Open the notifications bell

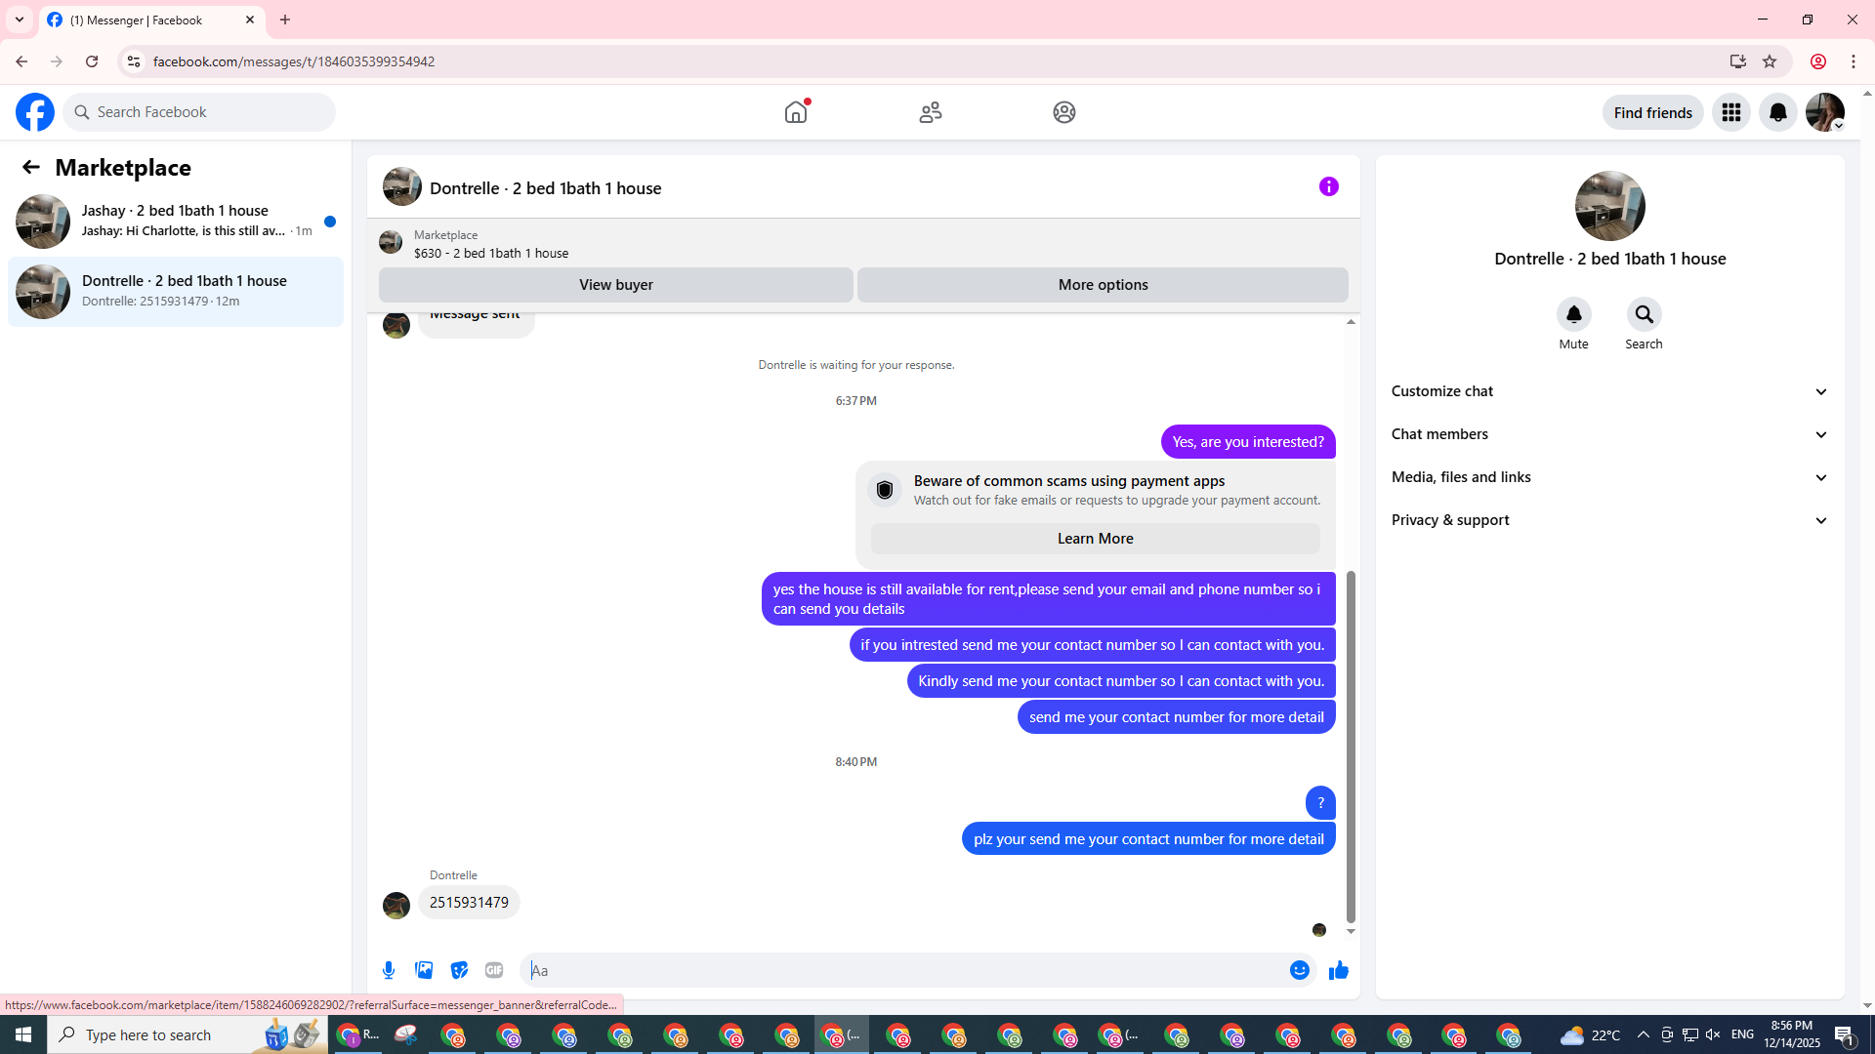pos(1777,112)
